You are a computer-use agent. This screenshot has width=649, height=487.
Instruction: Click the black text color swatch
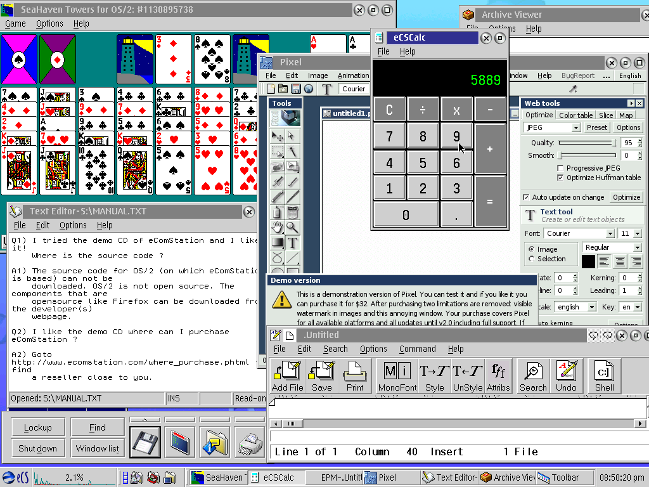(x=588, y=262)
